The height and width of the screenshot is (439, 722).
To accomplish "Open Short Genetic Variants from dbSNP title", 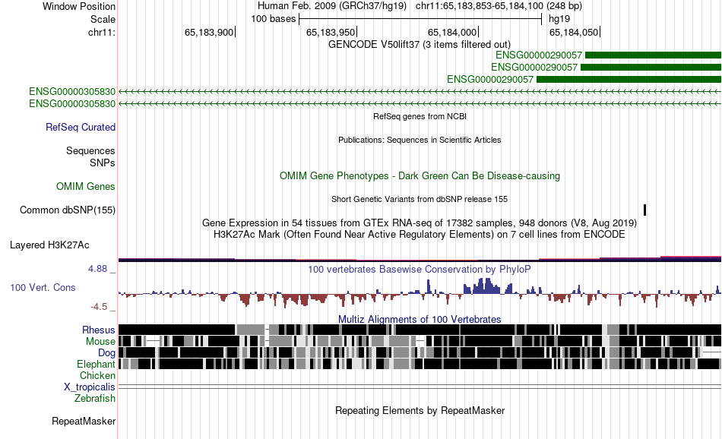I will tap(420, 199).
